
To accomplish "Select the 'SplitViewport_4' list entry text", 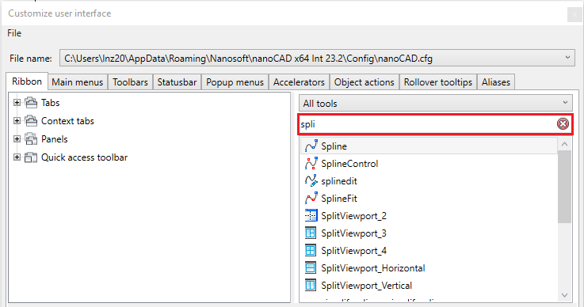I will point(354,251).
